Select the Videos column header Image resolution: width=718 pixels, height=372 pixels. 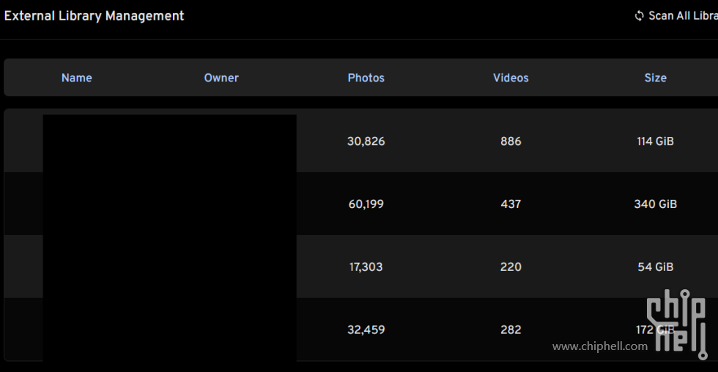(x=511, y=78)
